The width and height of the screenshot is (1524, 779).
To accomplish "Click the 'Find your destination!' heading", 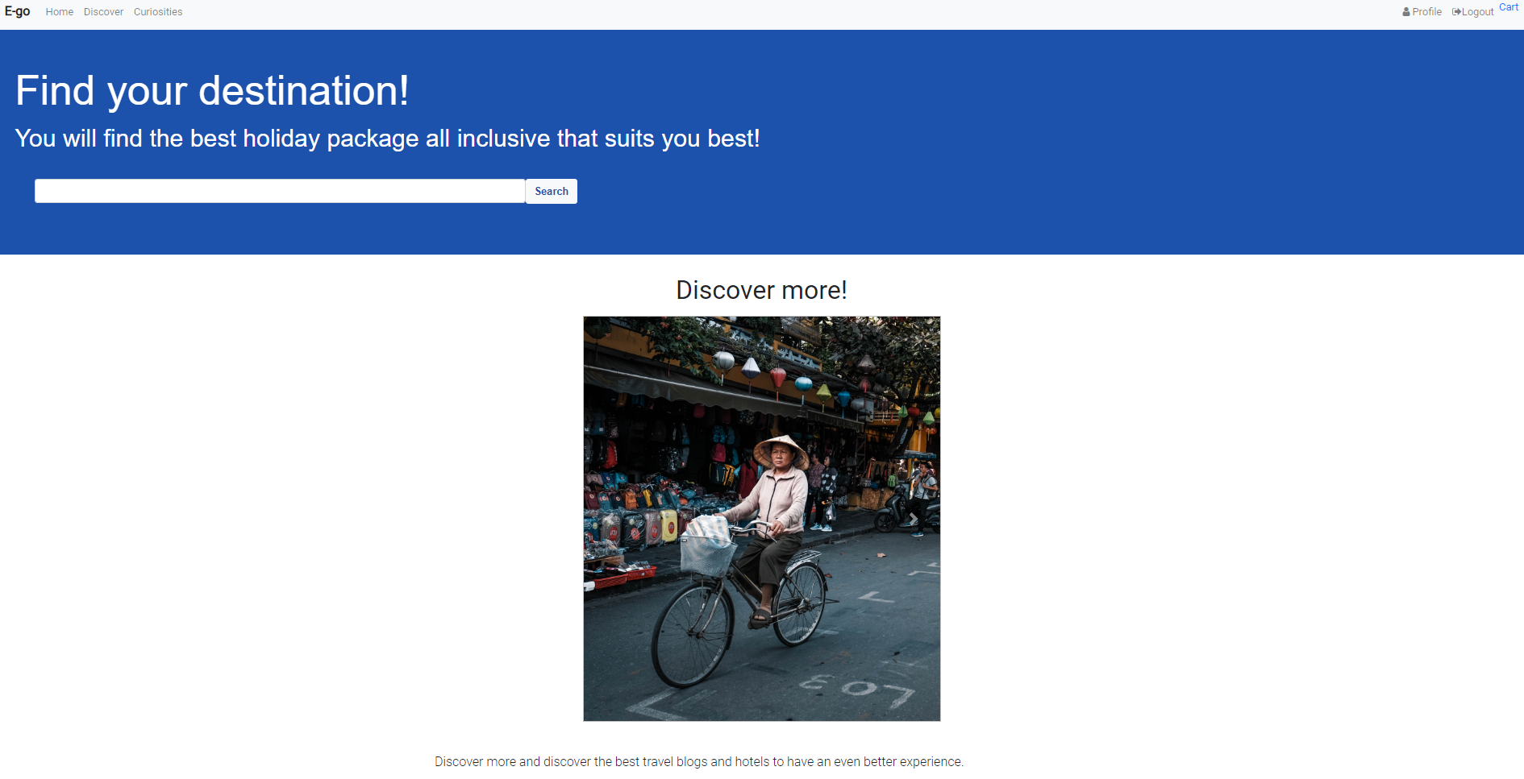I will click(x=212, y=90).
